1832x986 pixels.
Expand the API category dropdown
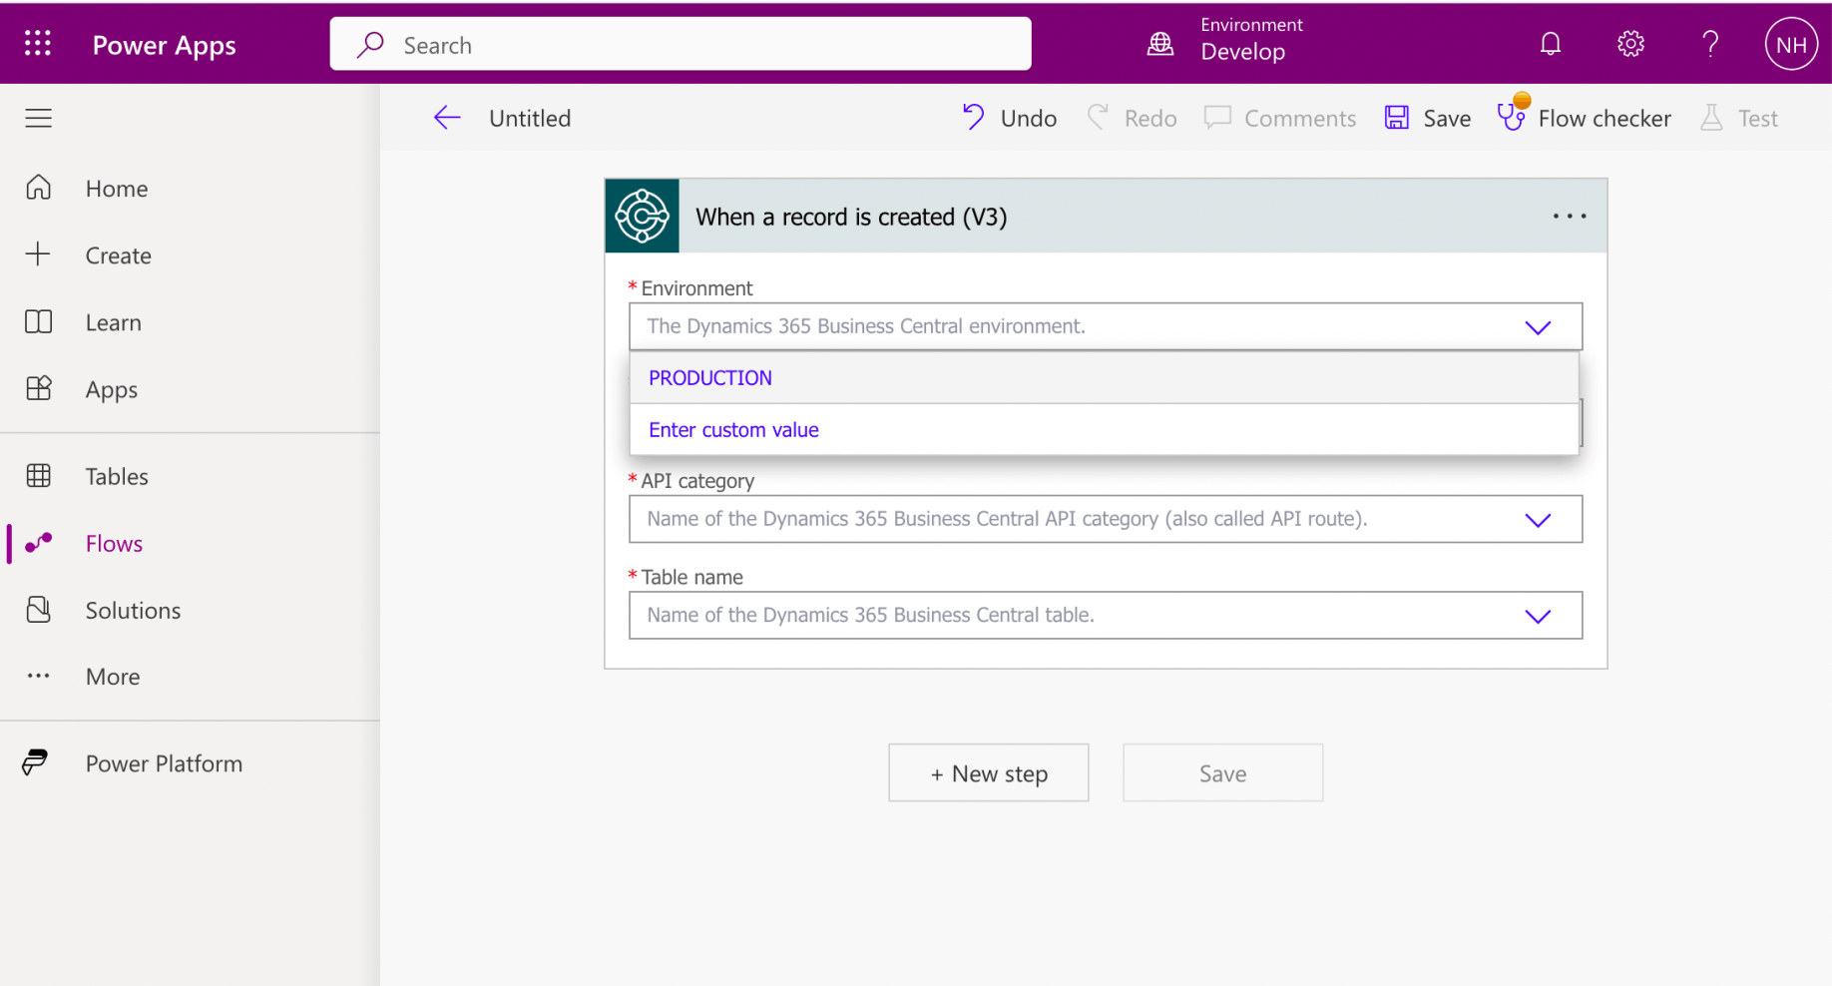pos(1538,520)
